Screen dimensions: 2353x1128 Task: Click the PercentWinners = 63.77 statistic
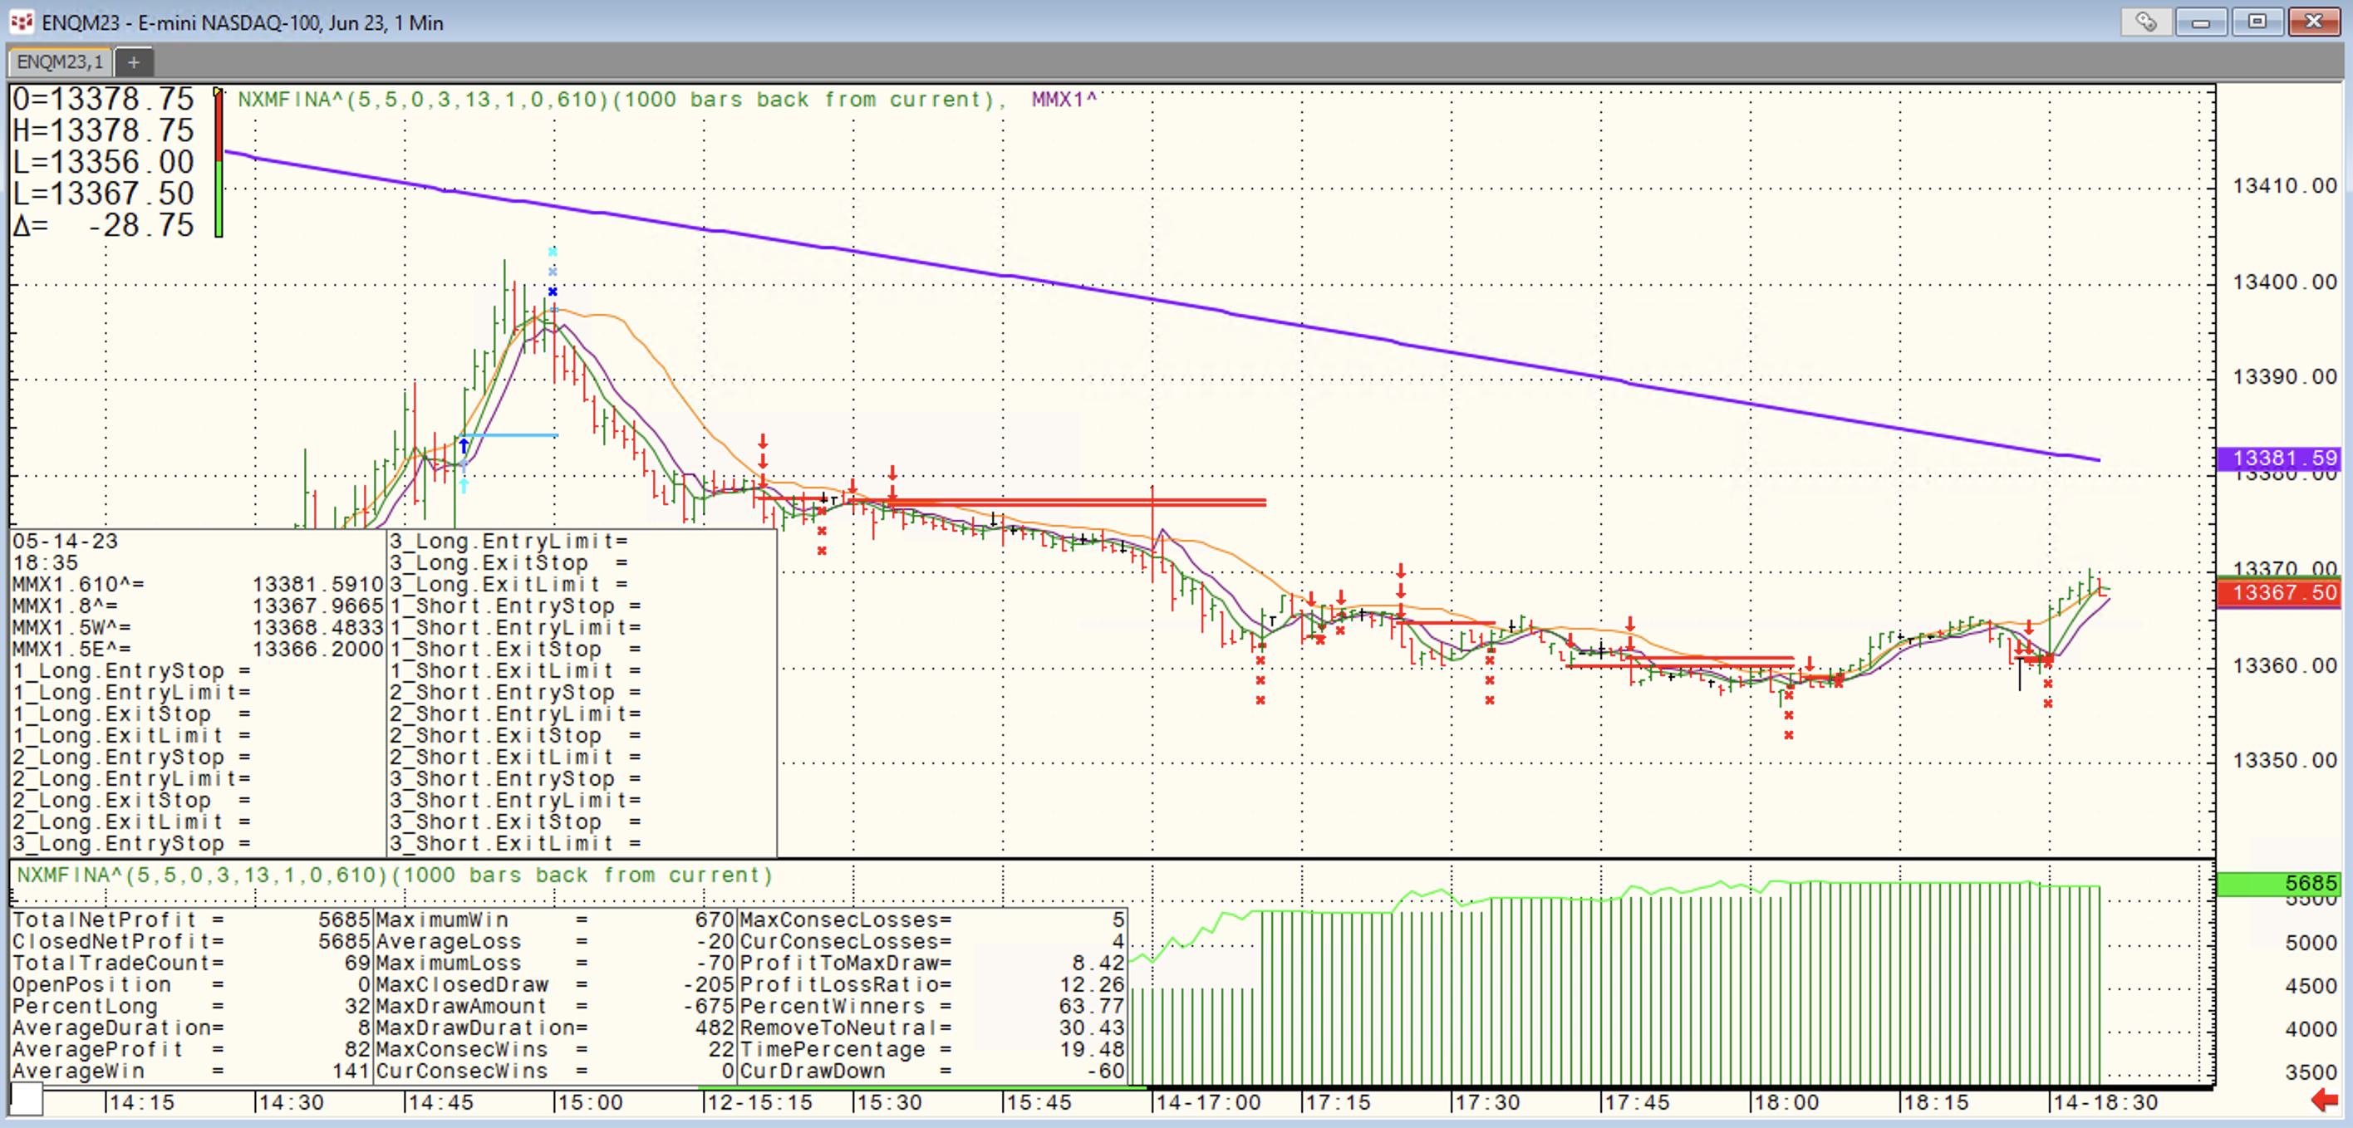click(x=932, y=1007)
